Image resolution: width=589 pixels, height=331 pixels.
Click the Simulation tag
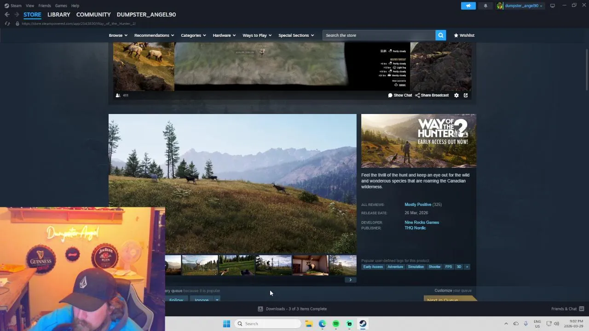416,267
